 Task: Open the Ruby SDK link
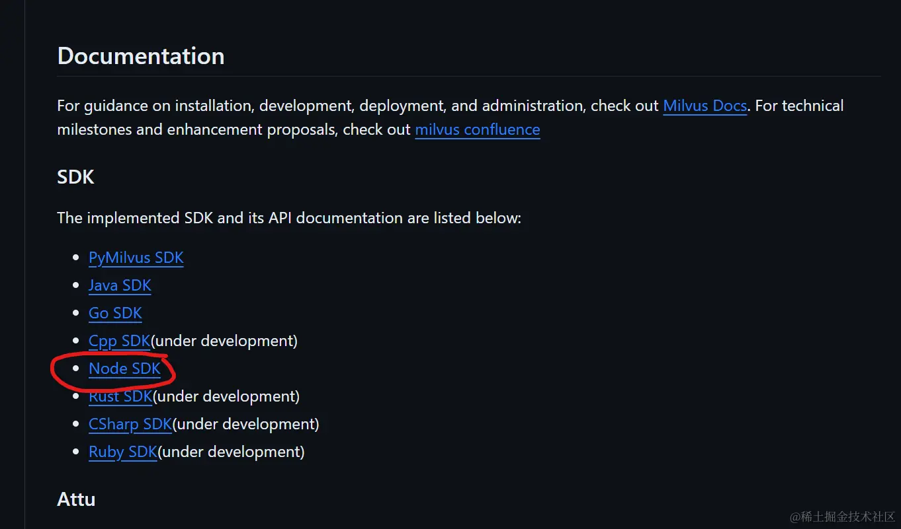pos(122,452)
